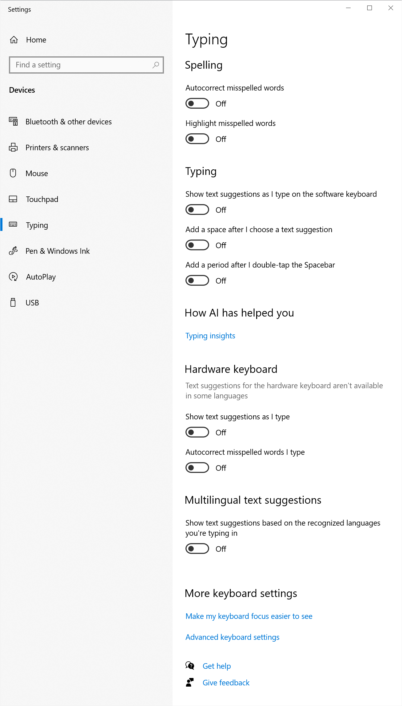The width and height of the screenshot is (402, 706).
Task: Select the Printers & scanners icon
Action: tap(13, 147)
